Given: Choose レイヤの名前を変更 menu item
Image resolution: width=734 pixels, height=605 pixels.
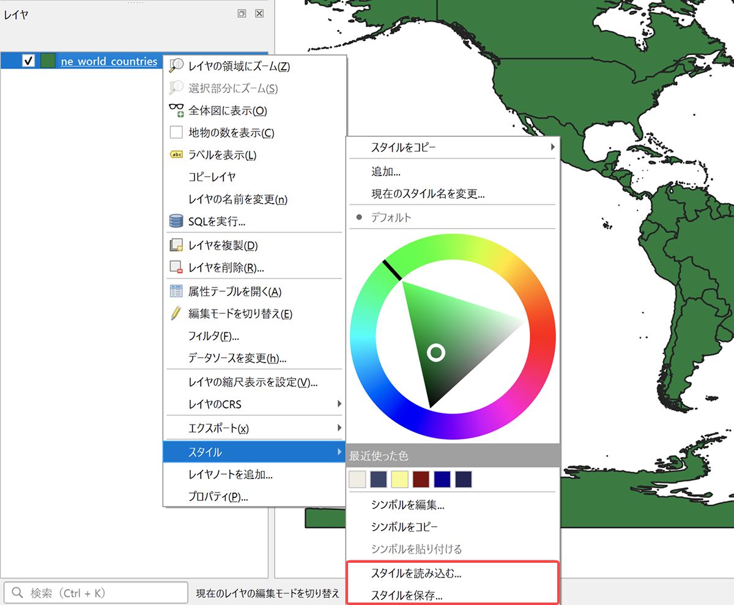Looking at the screenshot, I should (x=238, y=199).
